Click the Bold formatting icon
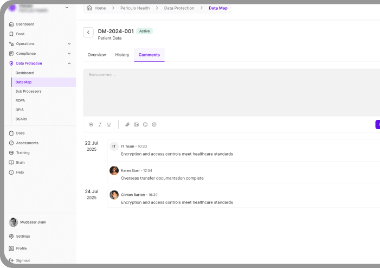Viewport: 380px width, 268px height. pos(91,125)
